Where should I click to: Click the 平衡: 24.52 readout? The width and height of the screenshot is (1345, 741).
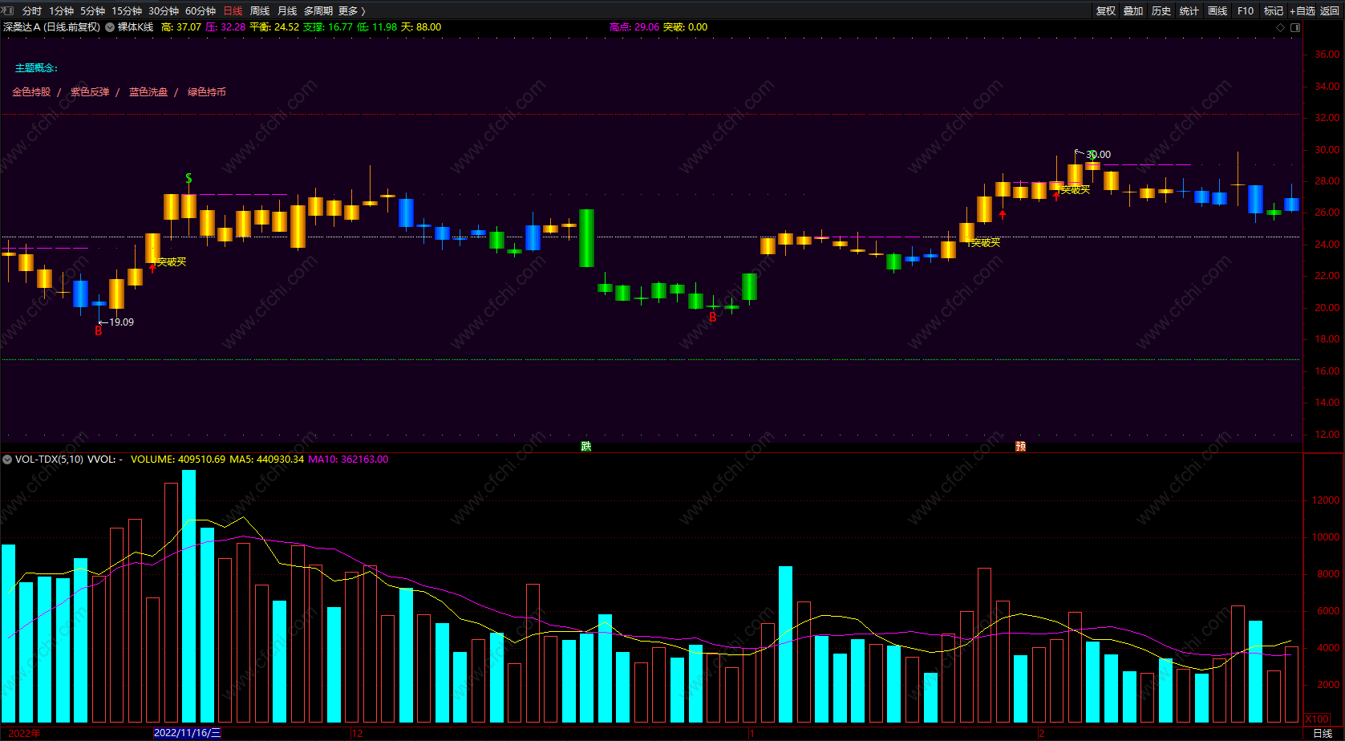tap(274, 27)
